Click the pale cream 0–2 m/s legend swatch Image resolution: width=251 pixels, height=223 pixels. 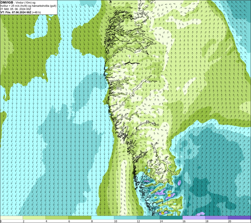pyautogui.click(x=12, y=218)
